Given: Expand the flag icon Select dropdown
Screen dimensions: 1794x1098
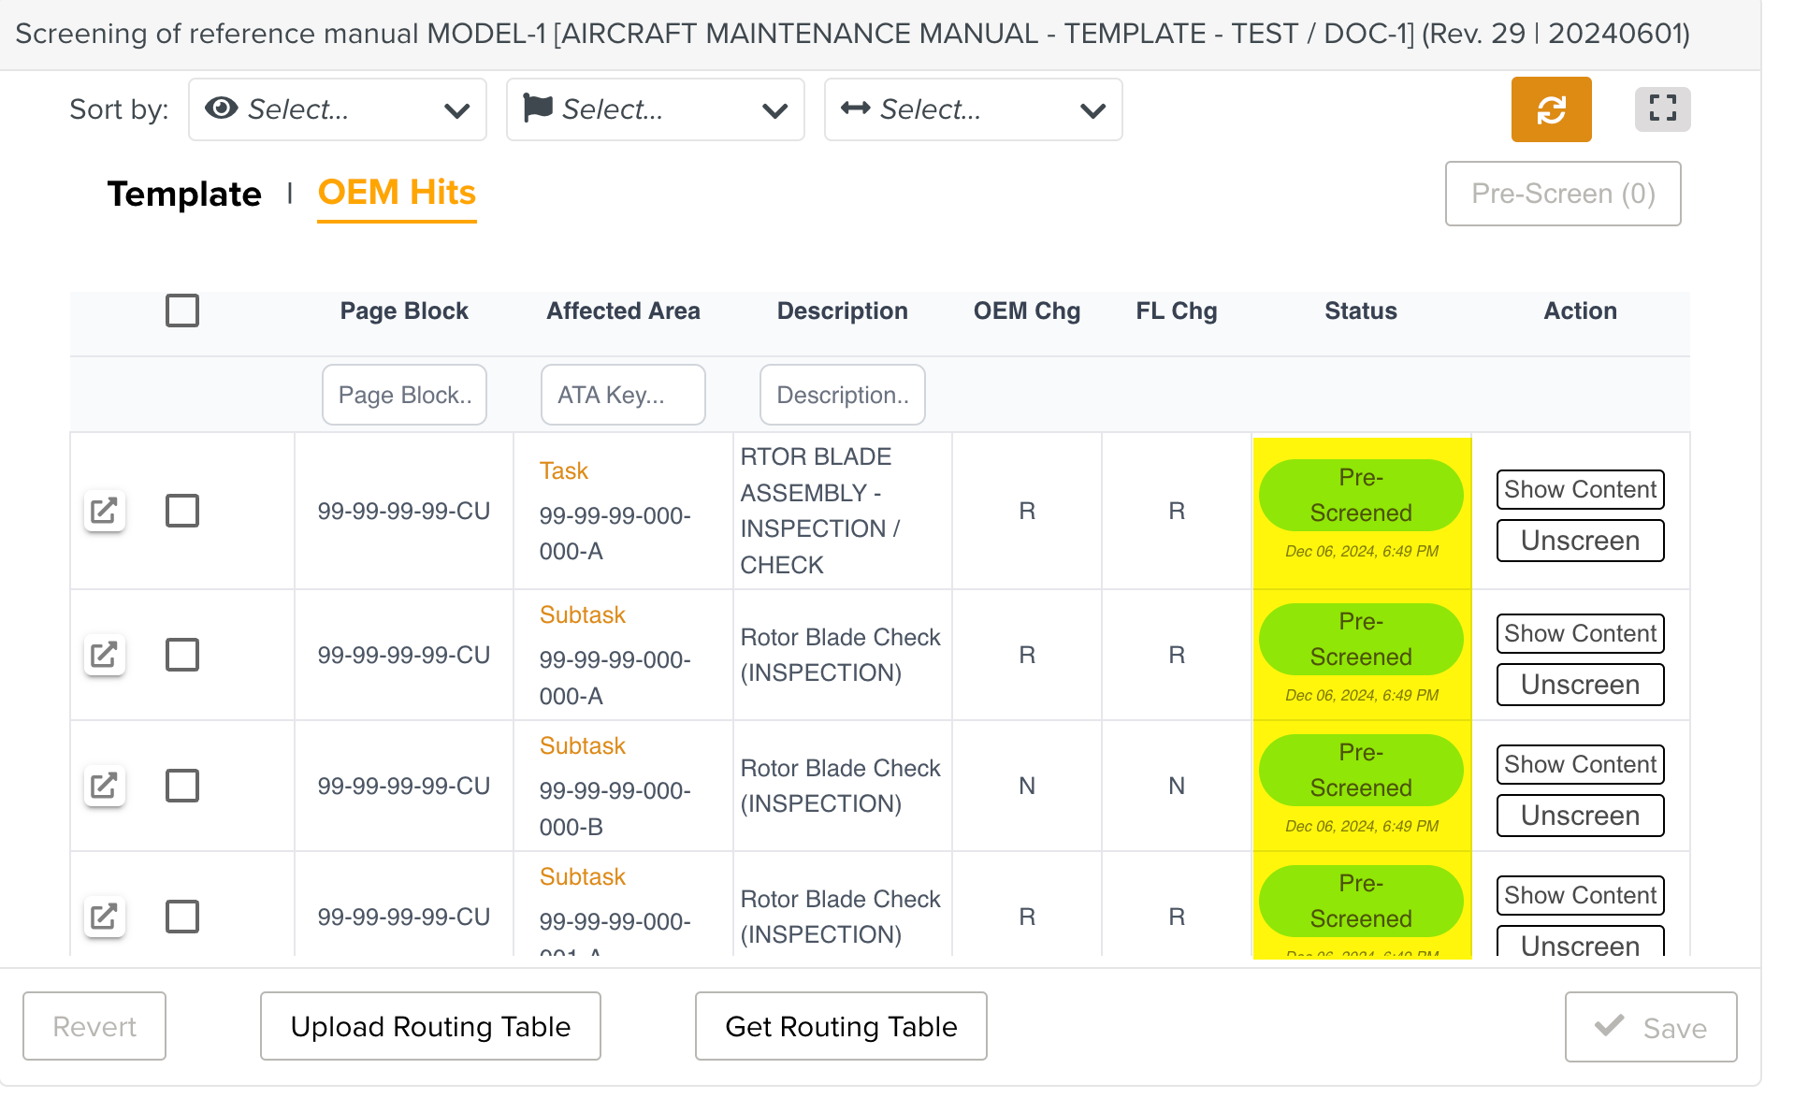Looking at the screenshot, I should point(655,109).
